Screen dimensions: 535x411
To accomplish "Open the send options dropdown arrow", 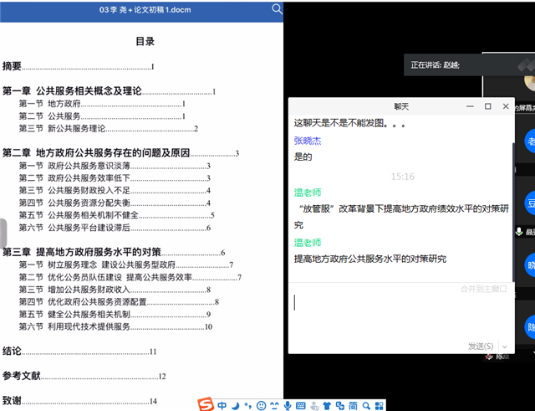I will (x=504, y=347).
